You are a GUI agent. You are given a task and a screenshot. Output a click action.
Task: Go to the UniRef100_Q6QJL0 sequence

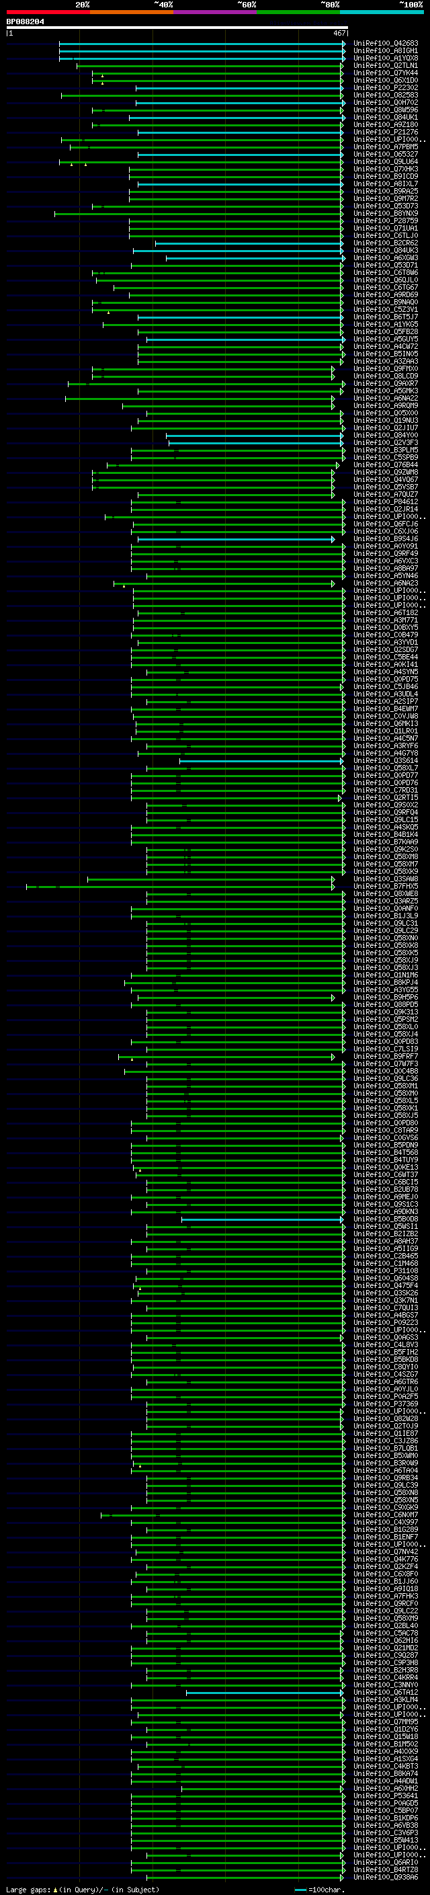pyautogui.click(x=386, y=280)
